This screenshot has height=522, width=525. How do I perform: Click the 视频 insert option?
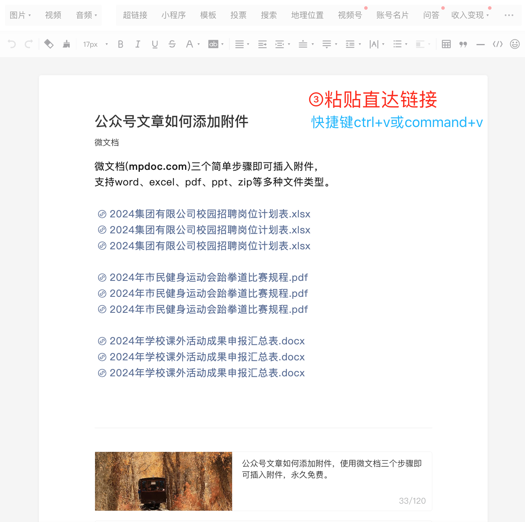click(x=53, y=15)
